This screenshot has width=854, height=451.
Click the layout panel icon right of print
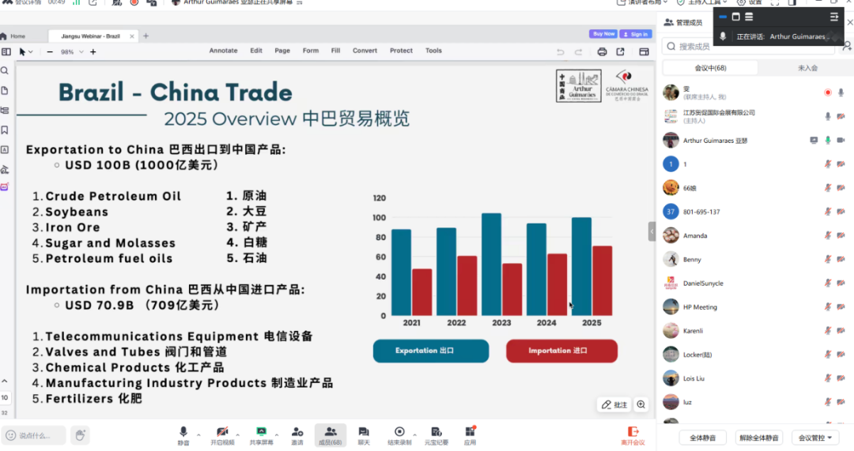(644, 51)
